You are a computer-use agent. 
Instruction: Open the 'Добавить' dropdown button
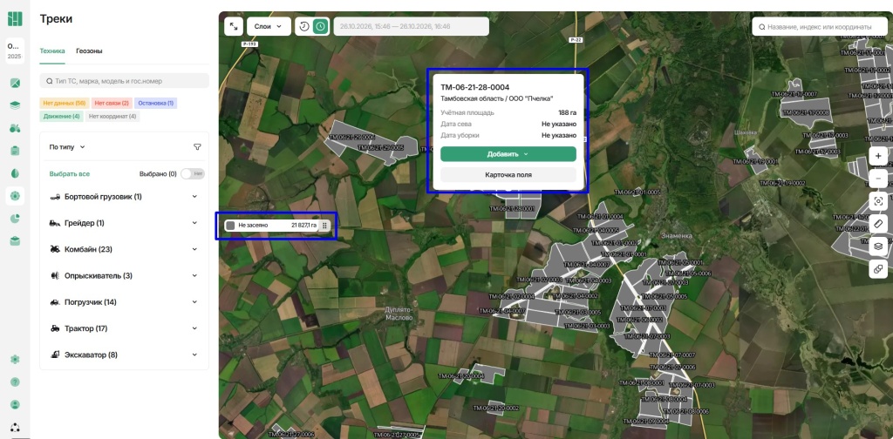tap(508, 154)
